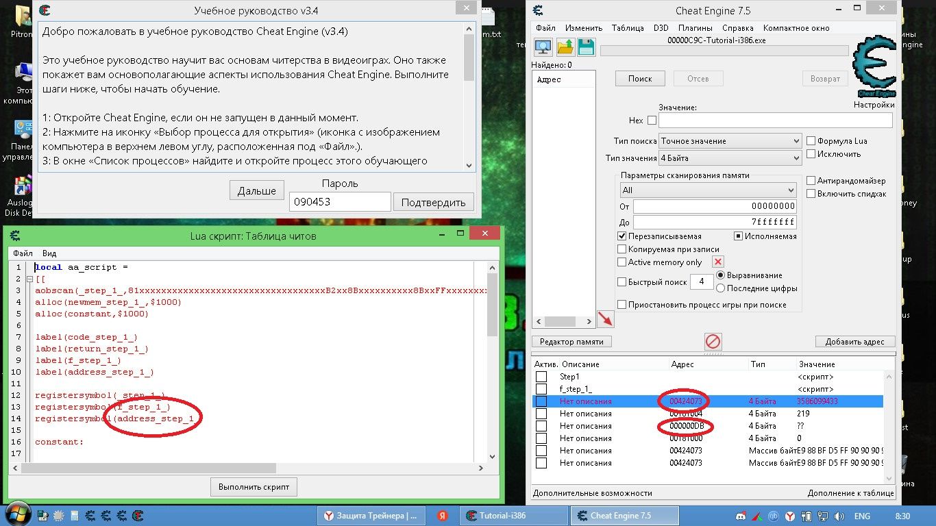Click the red no-entry clear list icon
Viewport: 936px width, 526px height.
[x=713, y=341]
